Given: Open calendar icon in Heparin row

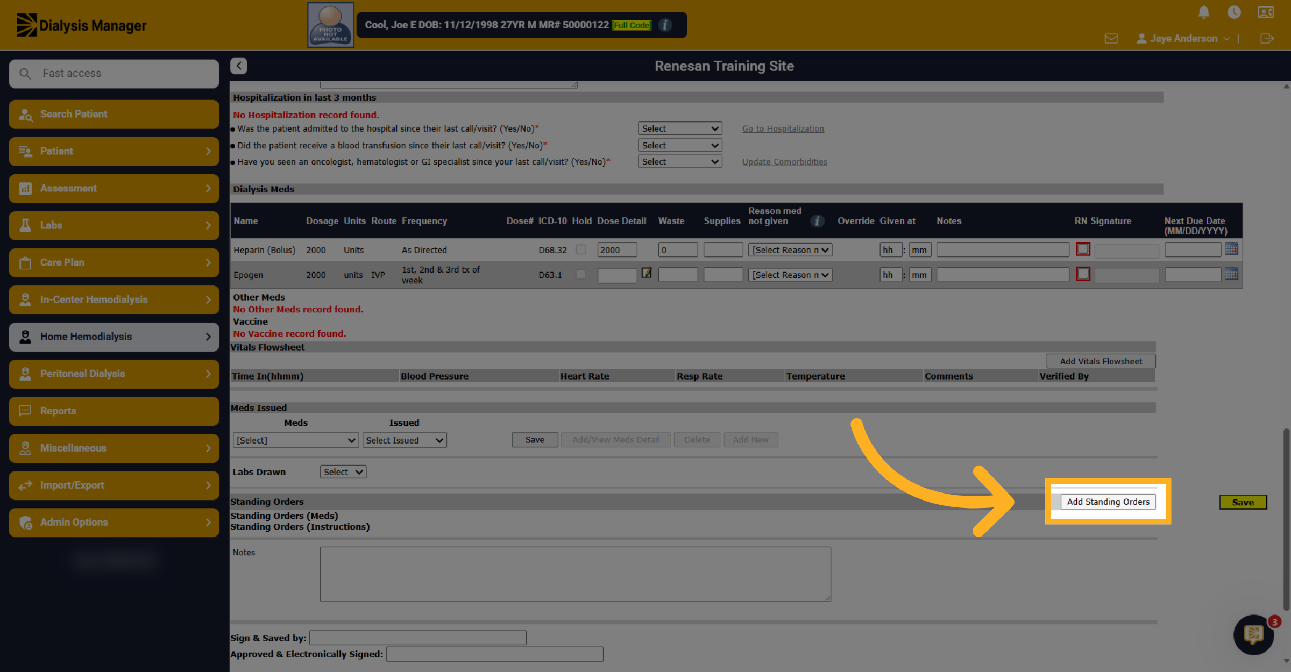Looking at the screenshot, I should 1231,249.
